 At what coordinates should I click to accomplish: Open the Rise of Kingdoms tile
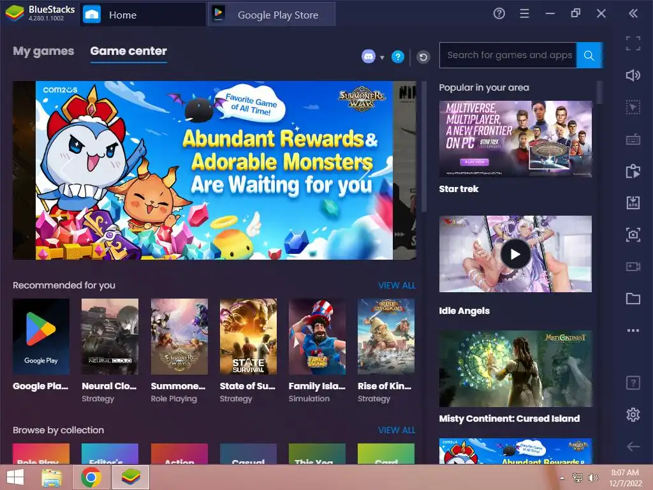pos(386,336)
